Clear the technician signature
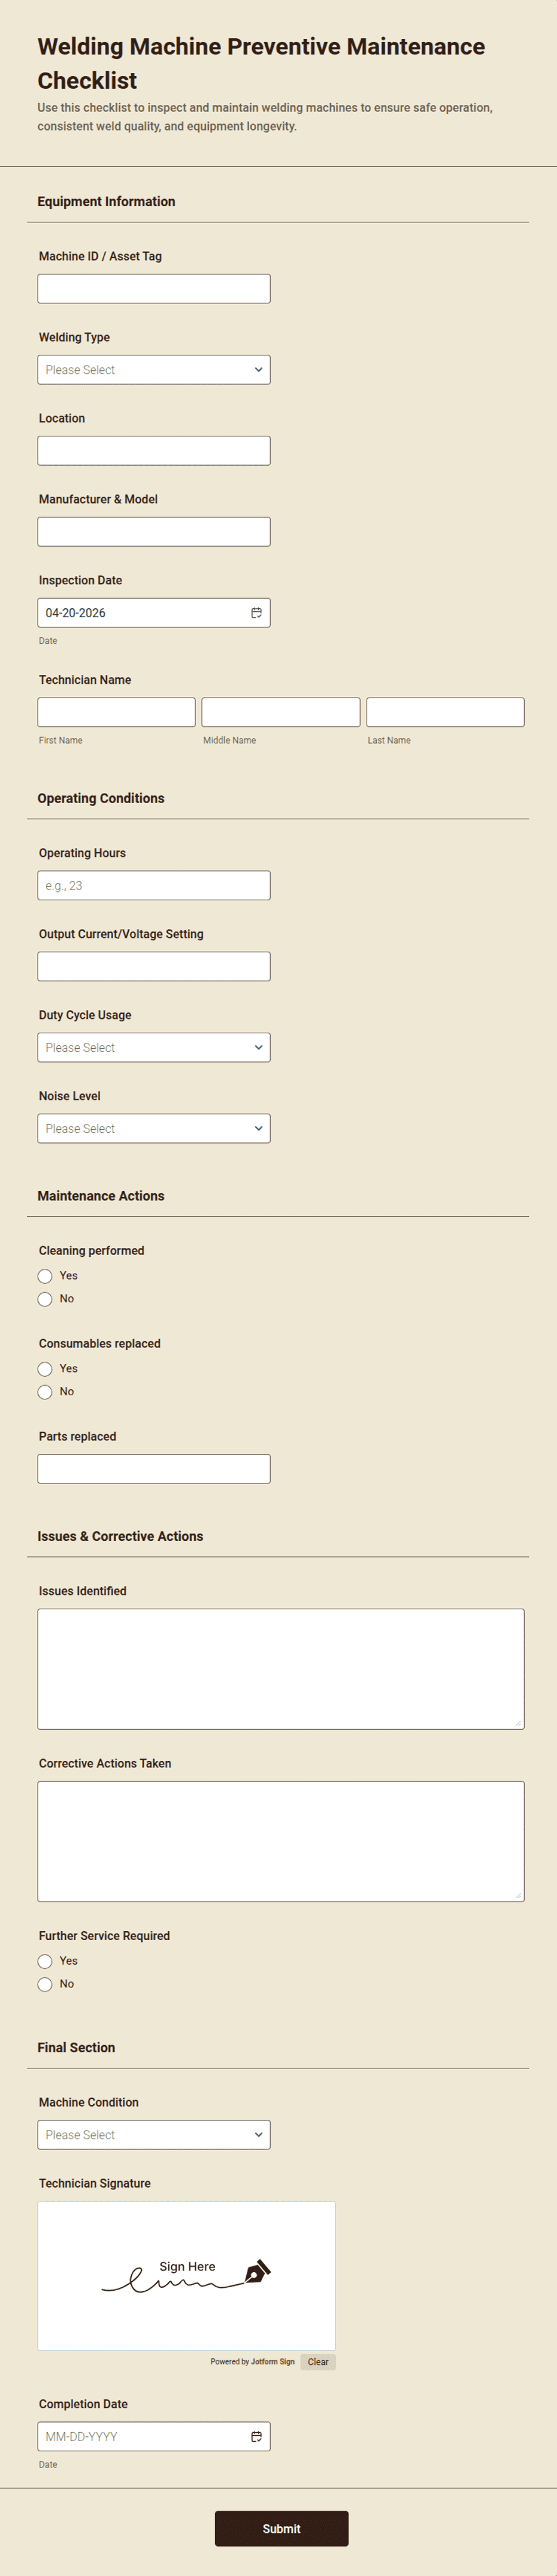The height and width of the screenshot is (2576, 557). point(318,2362)
